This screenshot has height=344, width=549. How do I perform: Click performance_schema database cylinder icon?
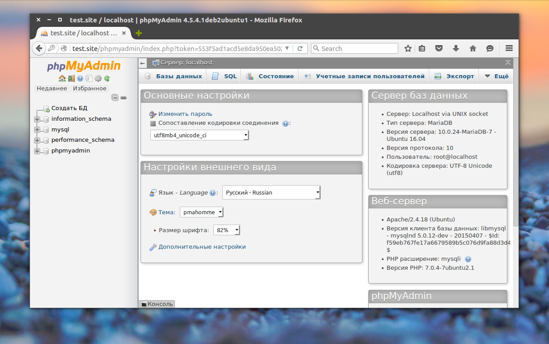tap(46, 140)
